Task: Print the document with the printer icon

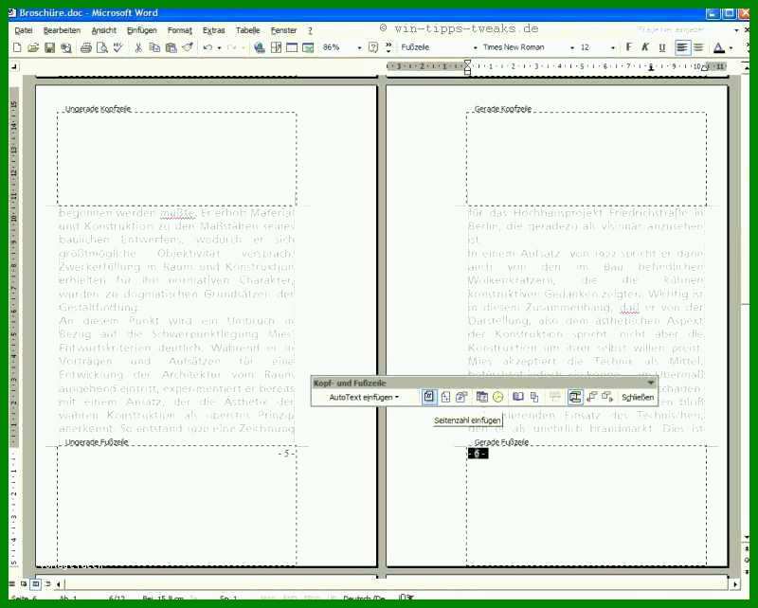Action: point(86,47)
